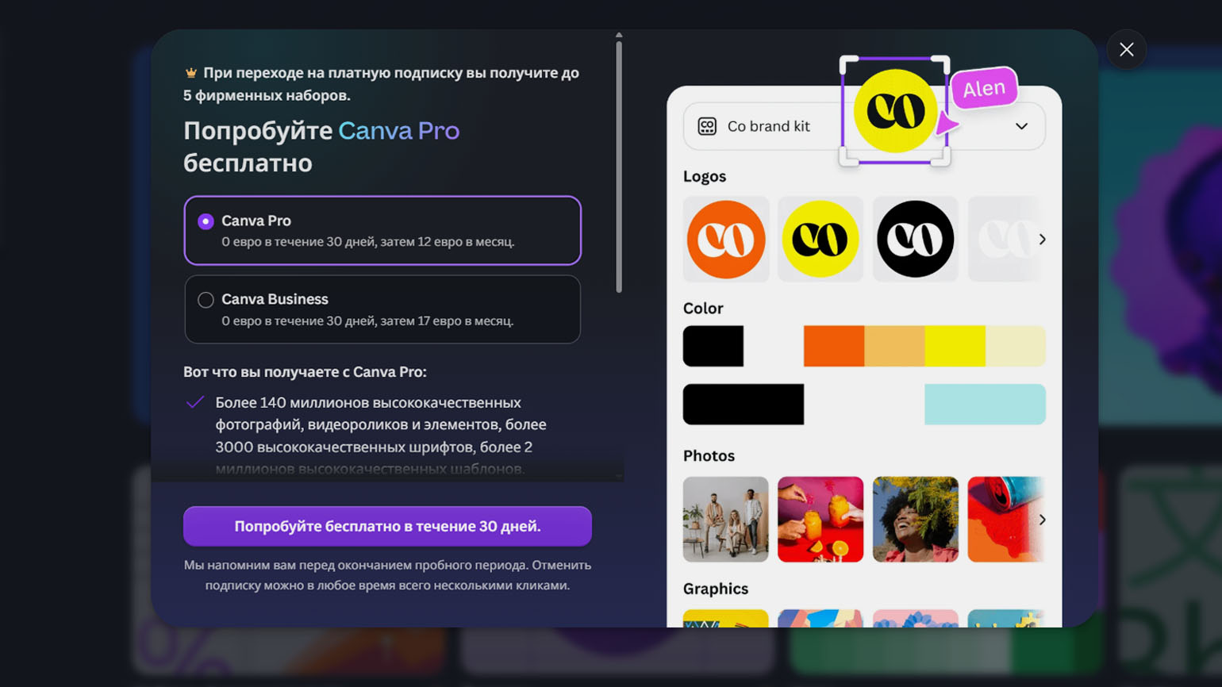The width and height of the screenshot is (1222, 687).
Task: Select the Canva Pro plan radio button
Action: [x=206, y=221]
